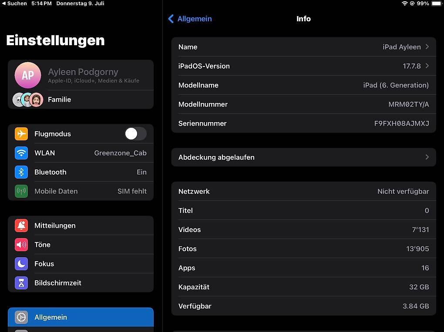
Task: Tap the 17.7.8 version value
Action: (x=412, y=66)
